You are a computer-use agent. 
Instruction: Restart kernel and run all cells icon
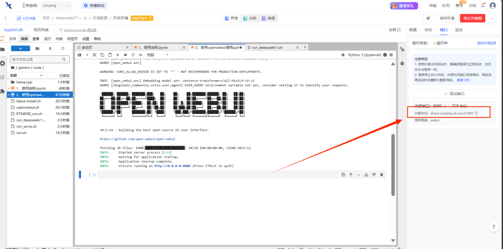(x=141, y=55)
